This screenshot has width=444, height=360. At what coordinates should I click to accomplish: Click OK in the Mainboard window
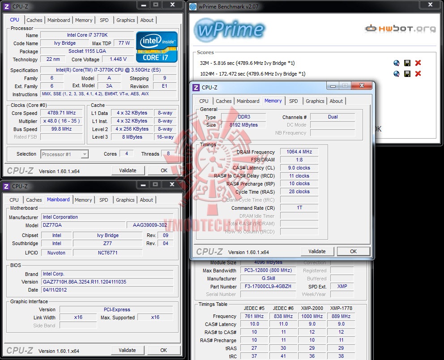pos(163,350)
